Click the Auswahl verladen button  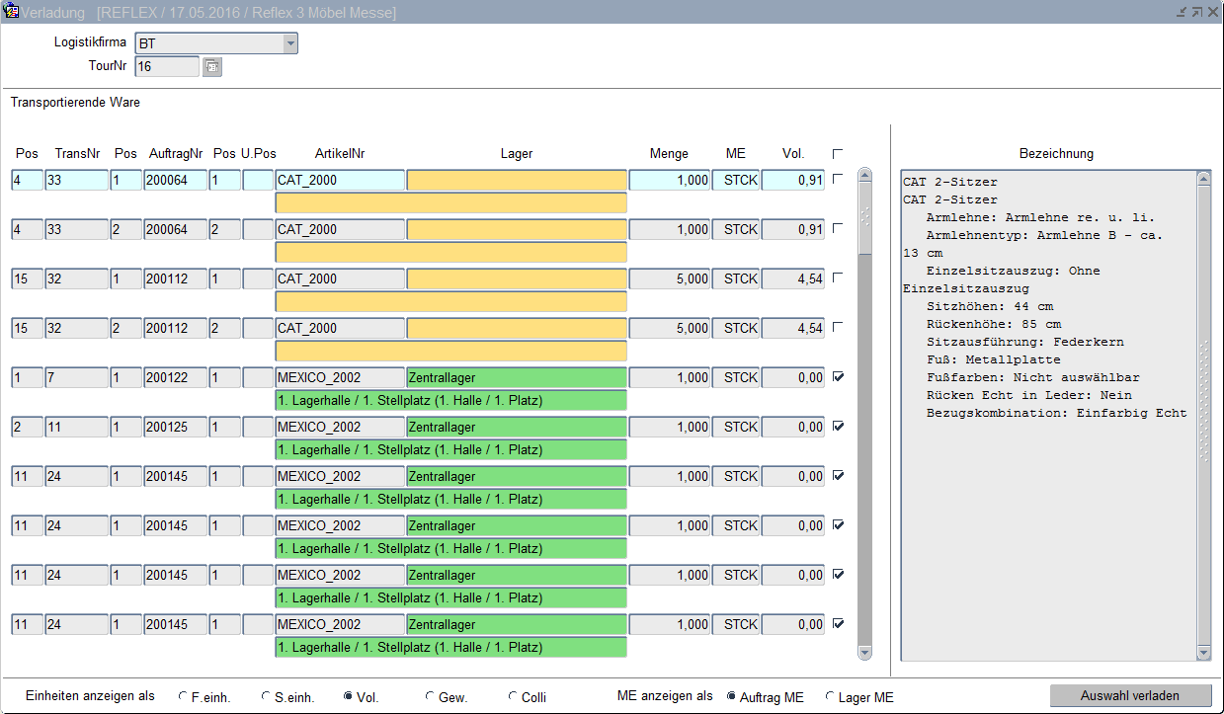tap(1129, 696)
